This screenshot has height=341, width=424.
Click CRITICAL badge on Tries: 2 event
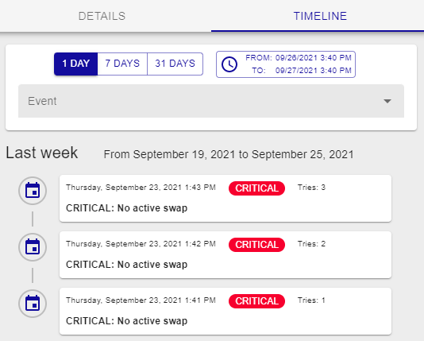(x=256, y=245)
